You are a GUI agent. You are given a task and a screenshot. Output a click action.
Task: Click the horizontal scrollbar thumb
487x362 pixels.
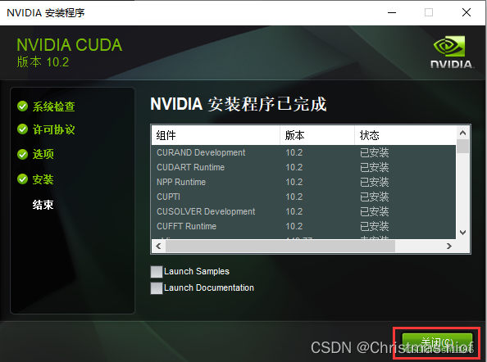(x=280, y=247)
